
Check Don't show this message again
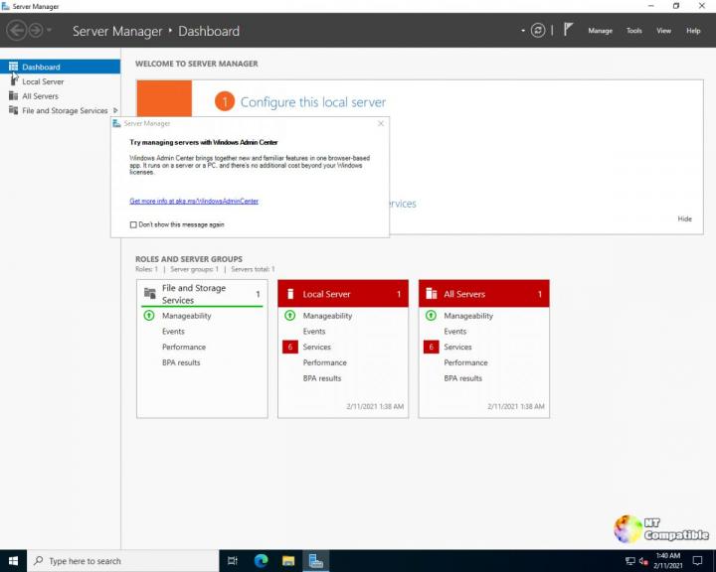(x=133, y=224)
